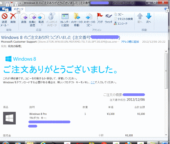Select the メッセージ ribbon tab

18,9
